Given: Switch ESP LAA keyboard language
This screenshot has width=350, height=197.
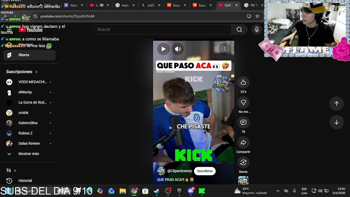Looking at the screenshot, I should click(x=304, y=191).
